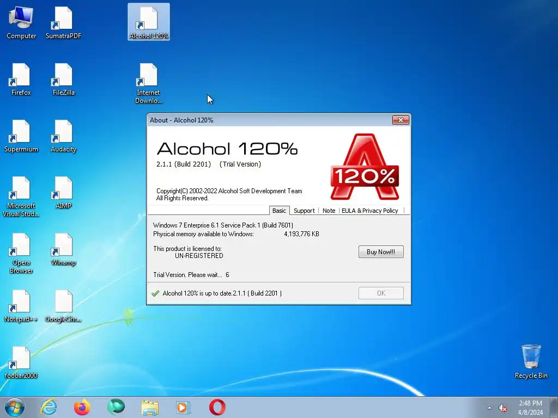
Task: Select the Opera Browser desktop shortcut
Action: tap(21, 254)
